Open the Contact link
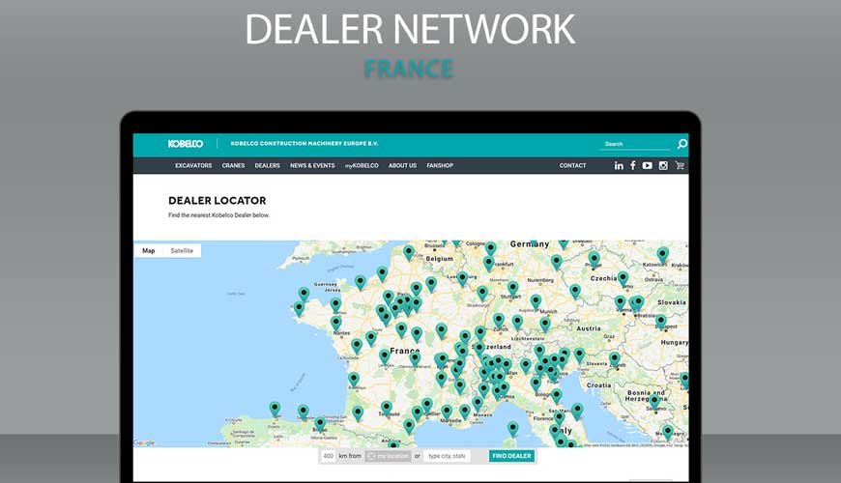This screenshot has width=841, height=483. [572, 166]
